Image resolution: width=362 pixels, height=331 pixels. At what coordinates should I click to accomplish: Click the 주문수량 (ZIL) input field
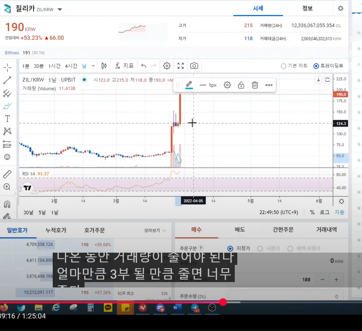pos(285,296)
